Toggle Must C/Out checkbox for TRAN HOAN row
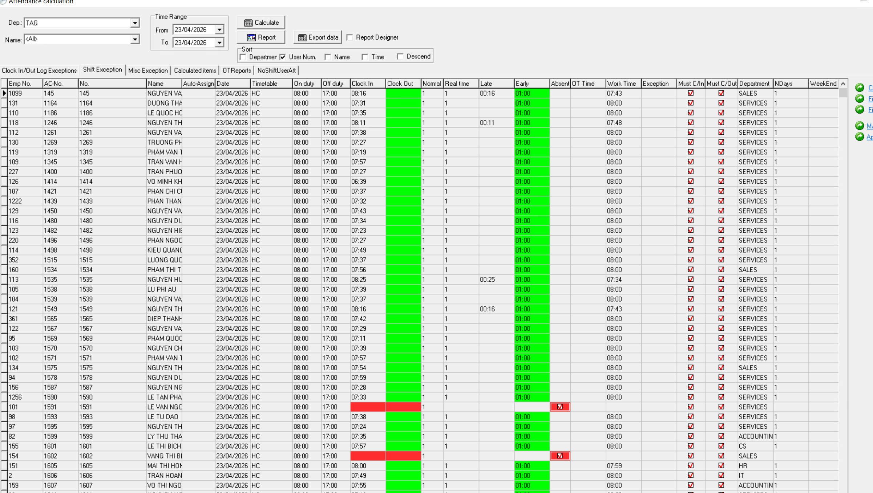This screenshot has width=873, height=493. point(721,475)
